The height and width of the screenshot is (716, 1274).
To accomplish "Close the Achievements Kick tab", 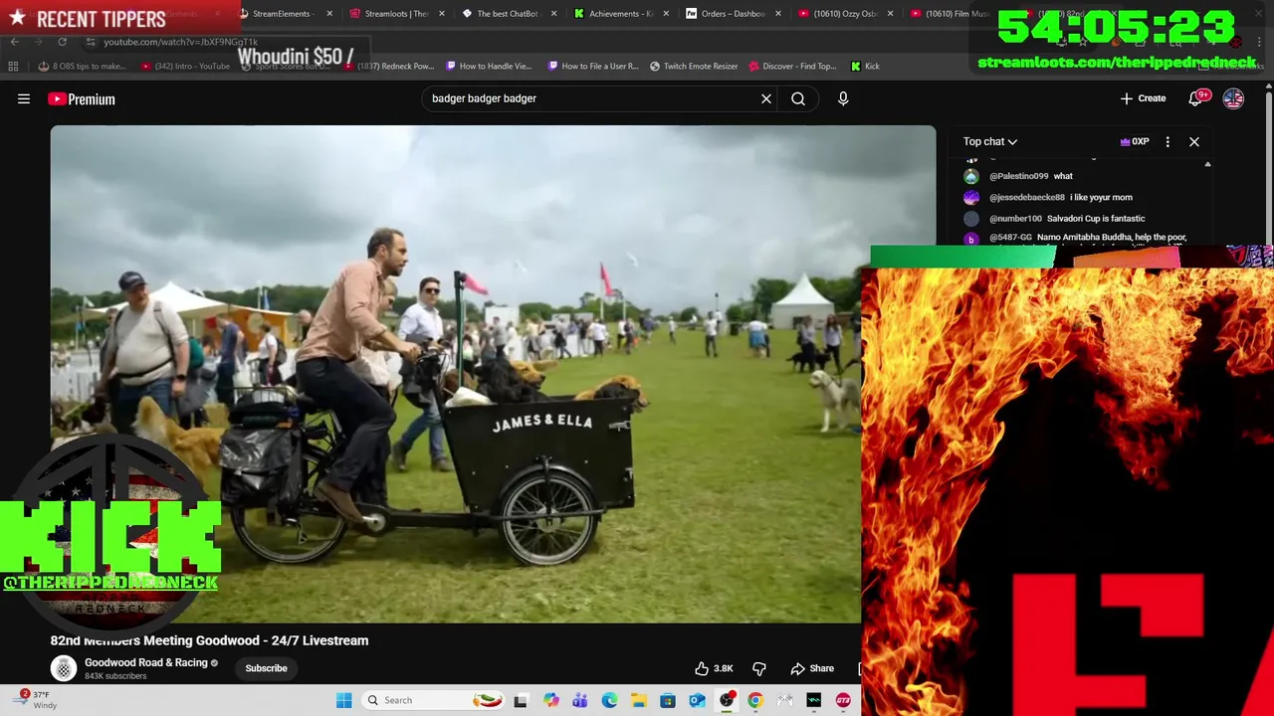I will (x=666, y=14).
